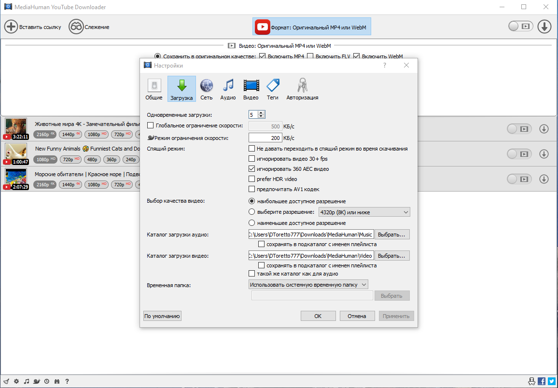Click download arrow for New Funny Animals row
This screenshot has width=558, height=388.
[544, 153]
